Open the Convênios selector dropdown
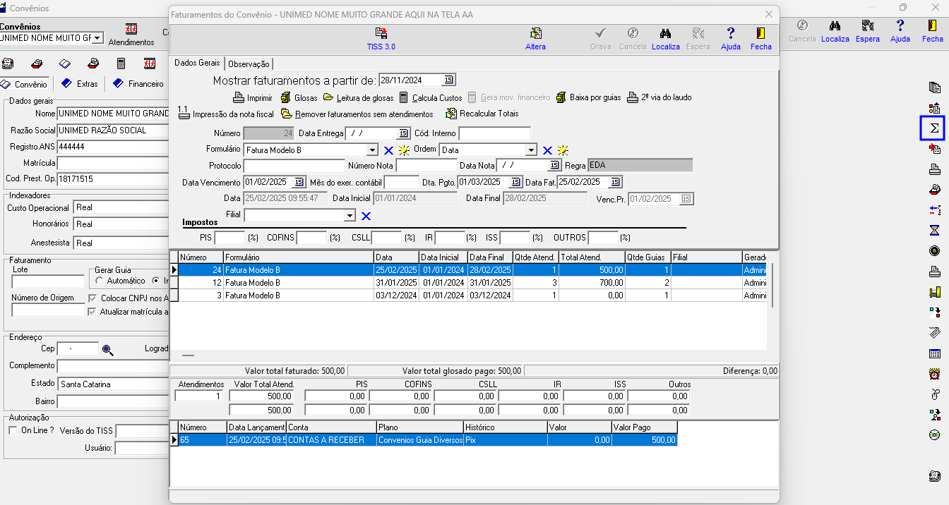The image size is (949, 505). [97, 38]
